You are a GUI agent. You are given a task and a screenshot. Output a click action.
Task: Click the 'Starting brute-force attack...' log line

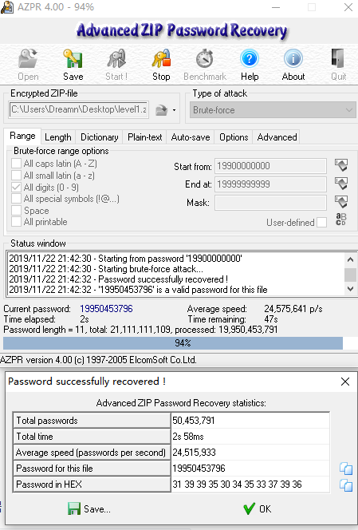[106, 269]
